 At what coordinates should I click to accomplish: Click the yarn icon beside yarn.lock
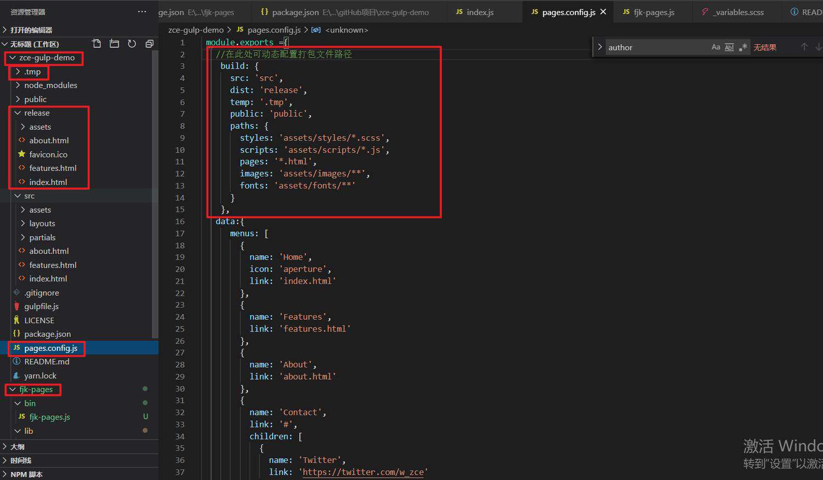16,375
